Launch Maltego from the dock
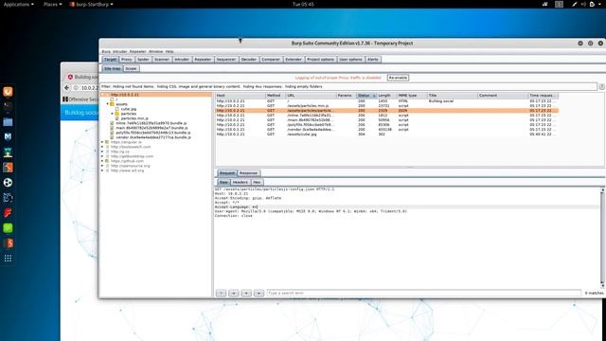This screenshot has height=341, width=606. tap(8, 183)
